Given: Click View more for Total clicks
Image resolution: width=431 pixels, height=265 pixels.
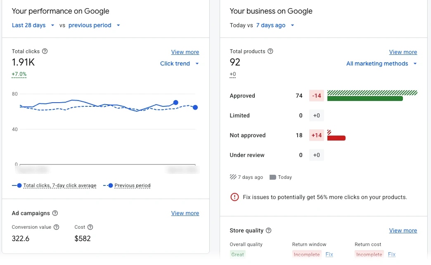Looking at the screenshot, I should (185, 52).
